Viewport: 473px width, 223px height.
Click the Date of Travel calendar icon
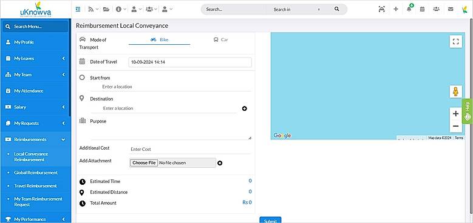point(82,61)
